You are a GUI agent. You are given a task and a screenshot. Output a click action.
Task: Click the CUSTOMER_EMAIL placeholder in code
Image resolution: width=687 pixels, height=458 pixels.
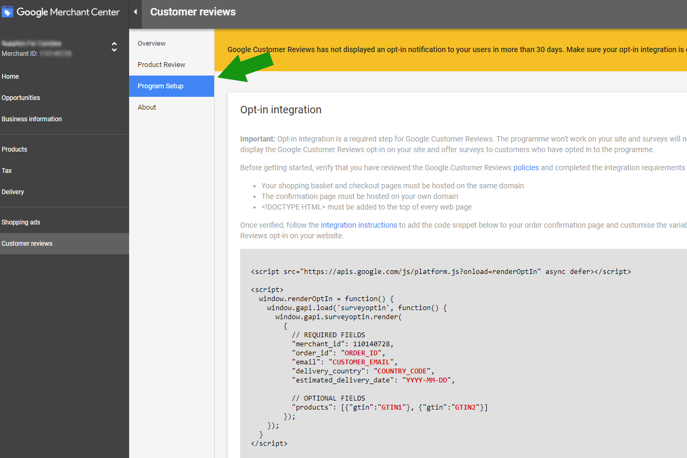pyautogui.click(x=361, y=362)
